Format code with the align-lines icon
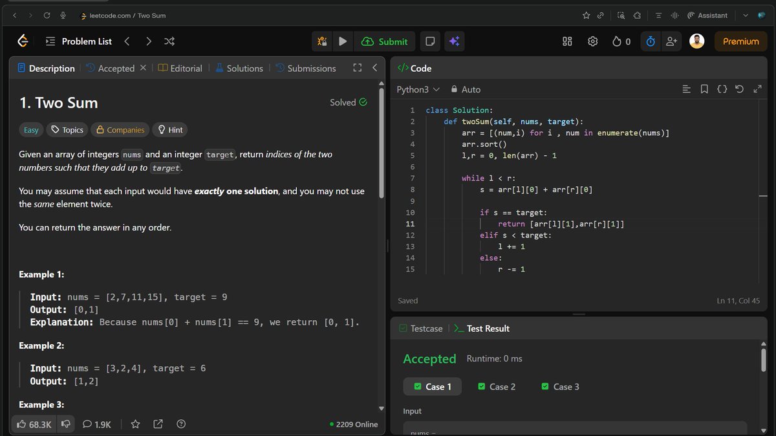 point(687,89)
